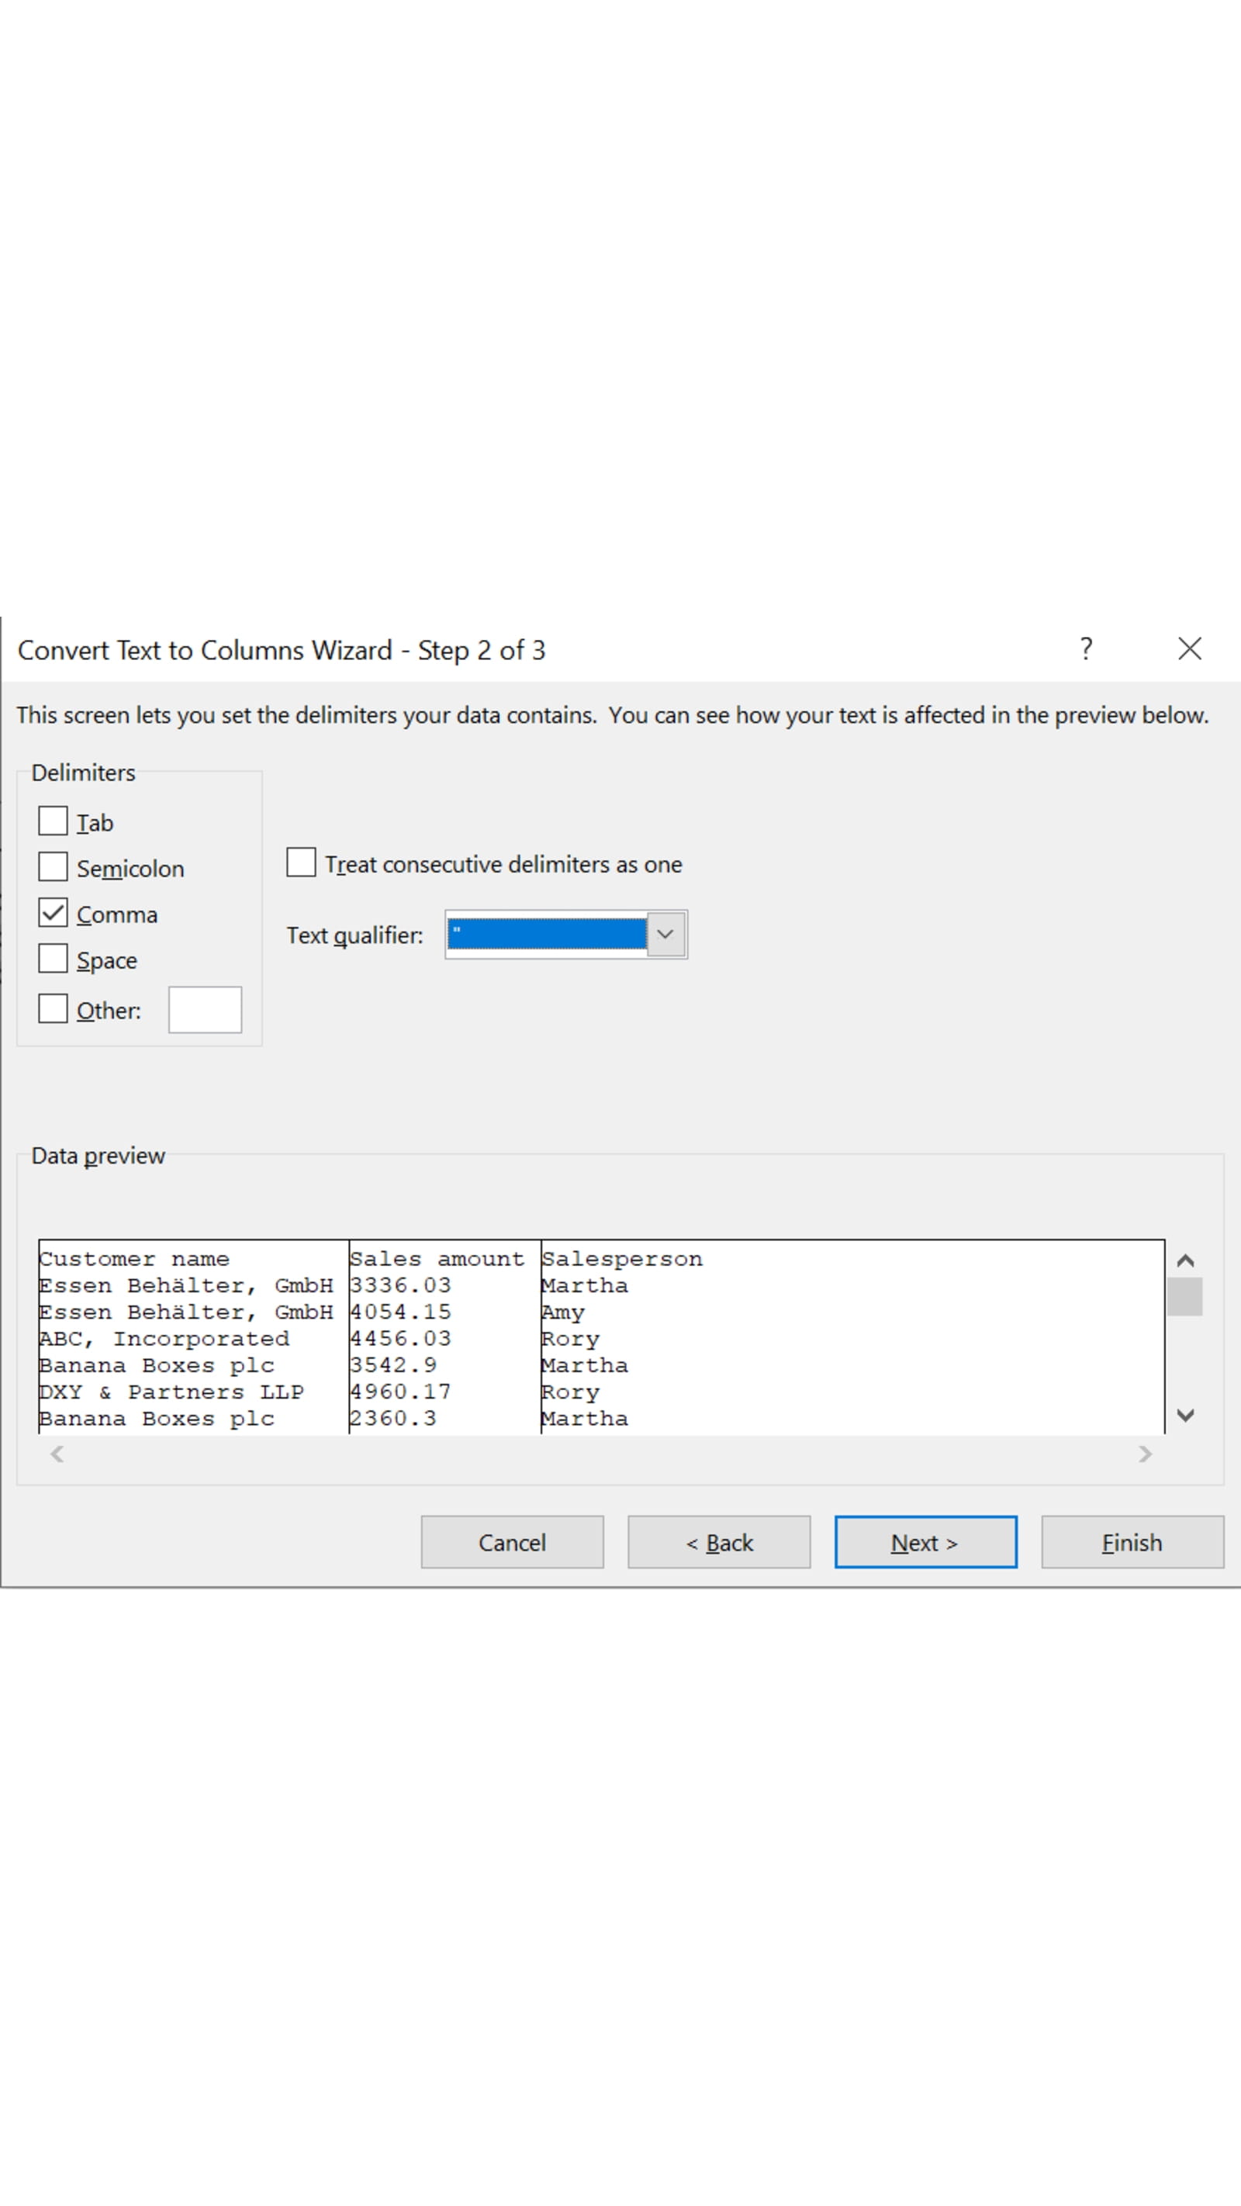Click the data preview vertical scrollbar thumb
The width and height of the screenshot is (1241, 2206).
[x=1184, y=1297]
